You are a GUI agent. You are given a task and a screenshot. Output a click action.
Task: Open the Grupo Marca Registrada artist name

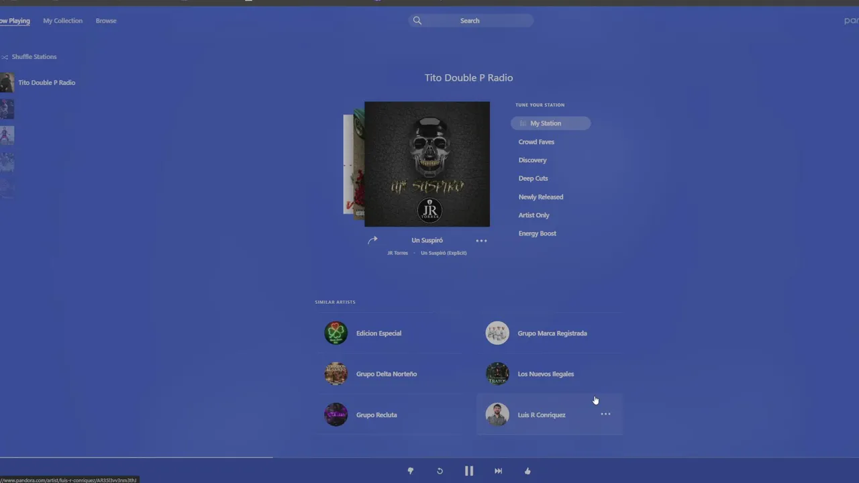point(552,333)
